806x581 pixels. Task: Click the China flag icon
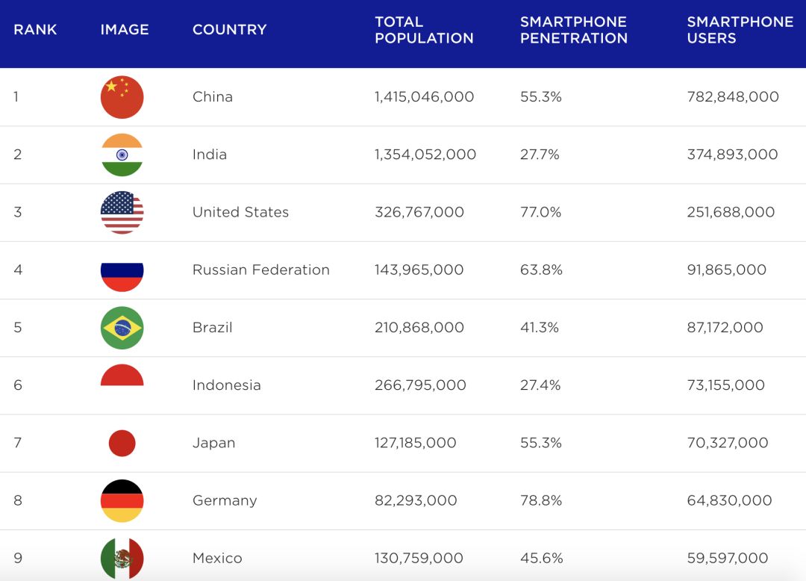pyautogui.click(x=122, y=97)
